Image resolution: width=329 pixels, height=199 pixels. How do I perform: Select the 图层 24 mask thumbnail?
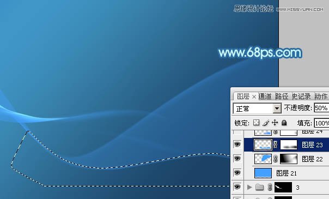(289, 132)
